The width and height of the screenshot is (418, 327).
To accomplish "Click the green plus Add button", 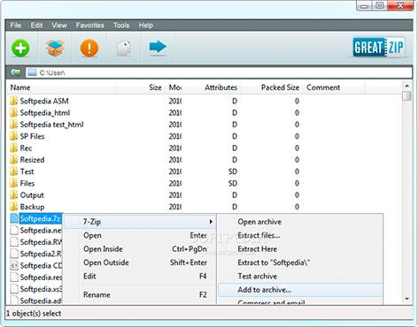I will tap(20, 48).
